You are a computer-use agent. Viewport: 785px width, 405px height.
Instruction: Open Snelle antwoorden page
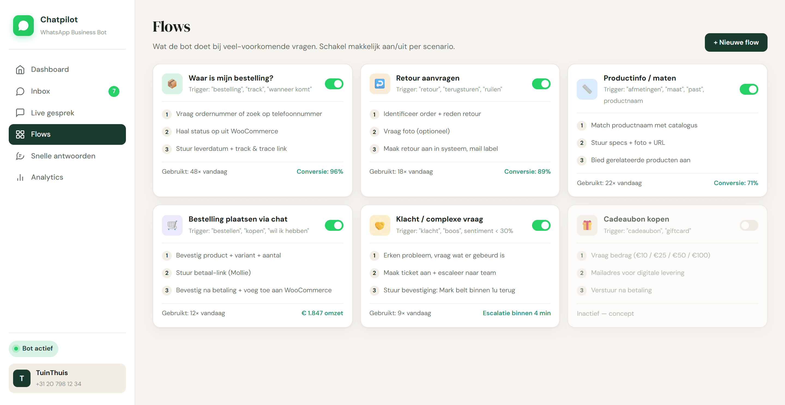(67, 156)
